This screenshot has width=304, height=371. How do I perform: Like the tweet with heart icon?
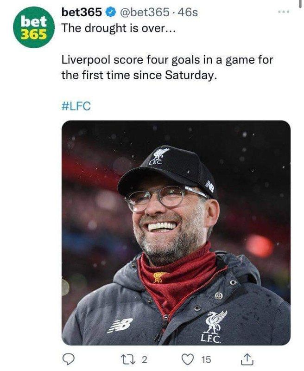188,359
